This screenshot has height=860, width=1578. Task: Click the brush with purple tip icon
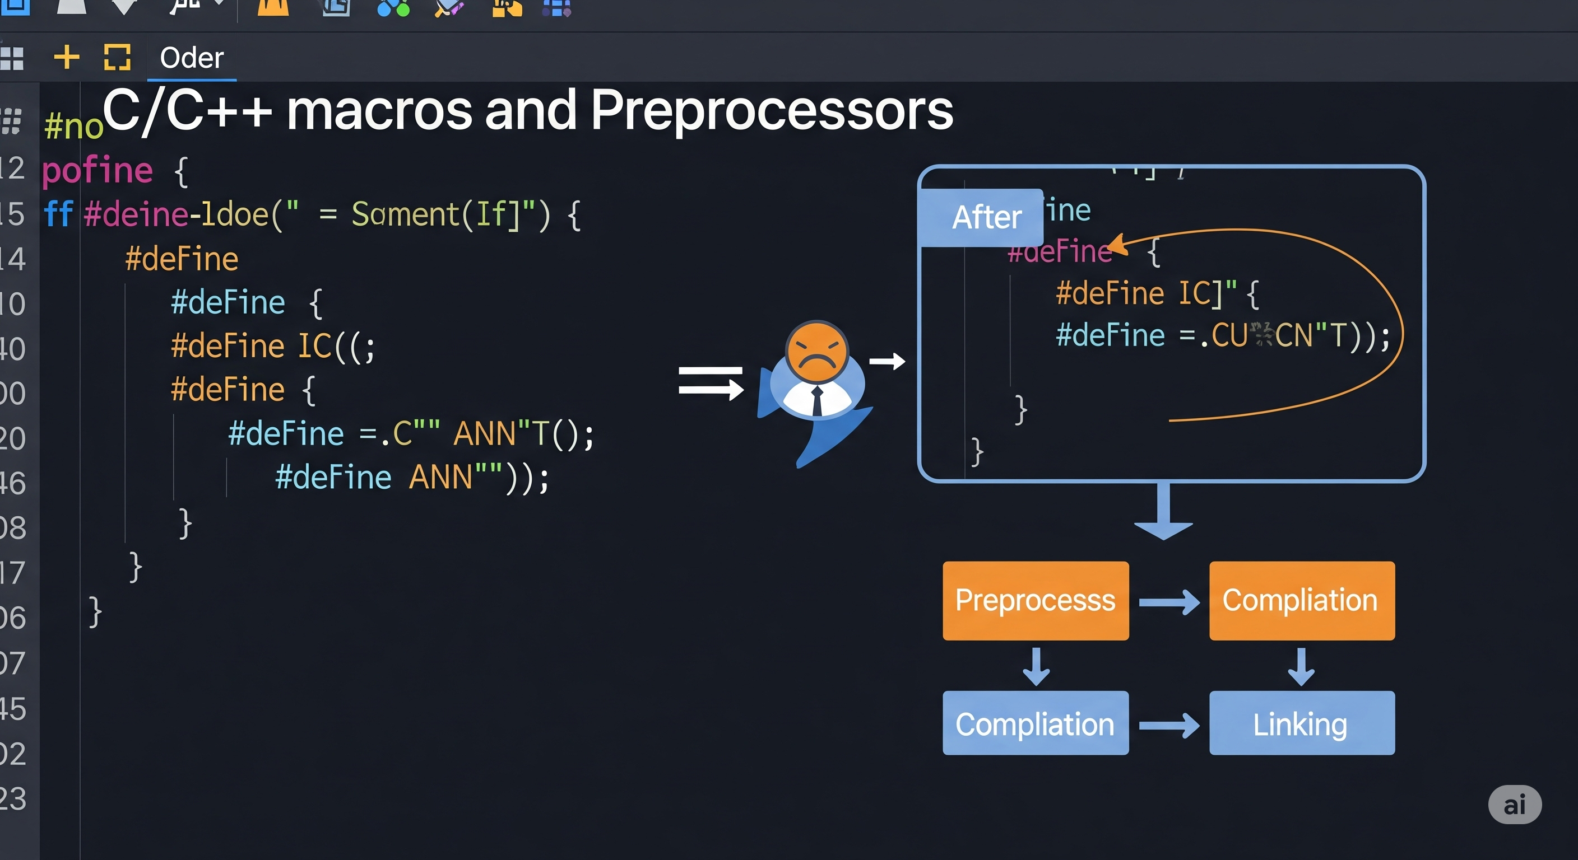[449, 7]
